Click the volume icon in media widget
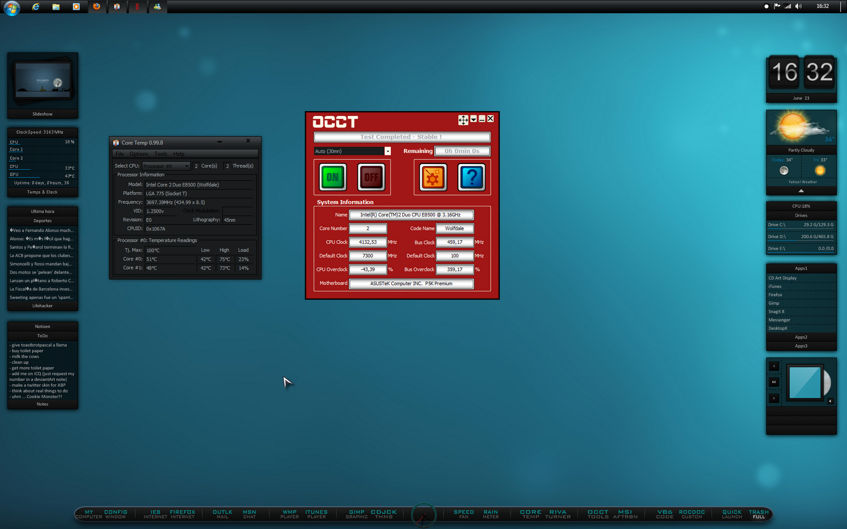Viewport: 847px width, 529px height. point(830,401)
